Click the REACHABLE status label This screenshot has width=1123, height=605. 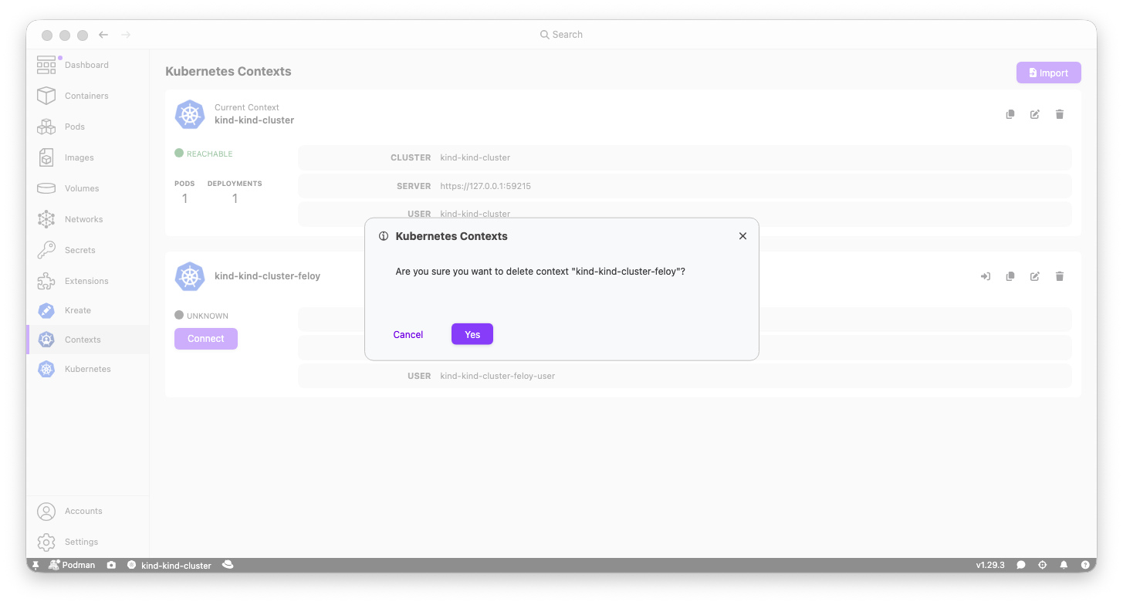209,154
